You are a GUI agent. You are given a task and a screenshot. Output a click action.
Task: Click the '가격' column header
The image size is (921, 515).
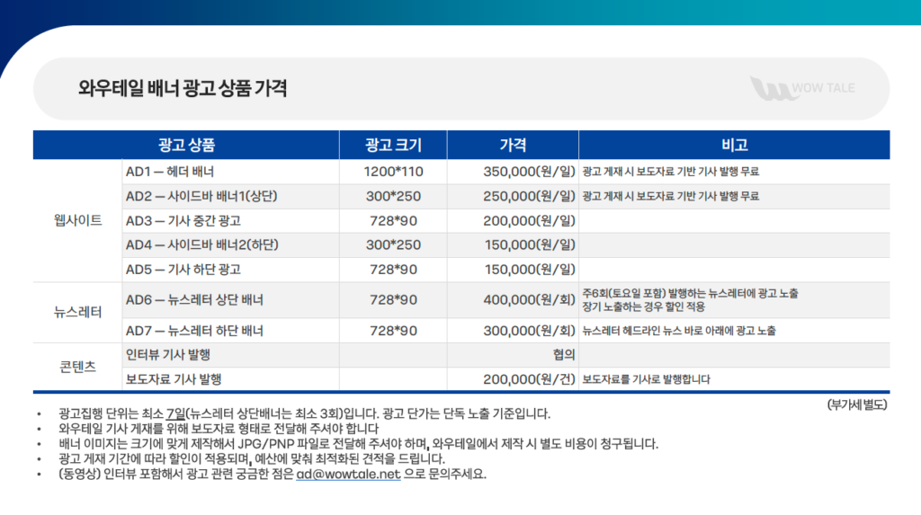click(513, 145)
